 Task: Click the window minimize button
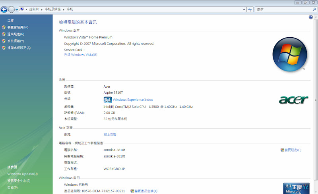[298, 3]
